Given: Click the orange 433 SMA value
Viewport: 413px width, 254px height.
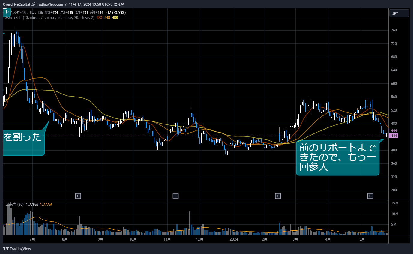Looking at the screenshot, I should pyautogui.click(x=99, y=18).
